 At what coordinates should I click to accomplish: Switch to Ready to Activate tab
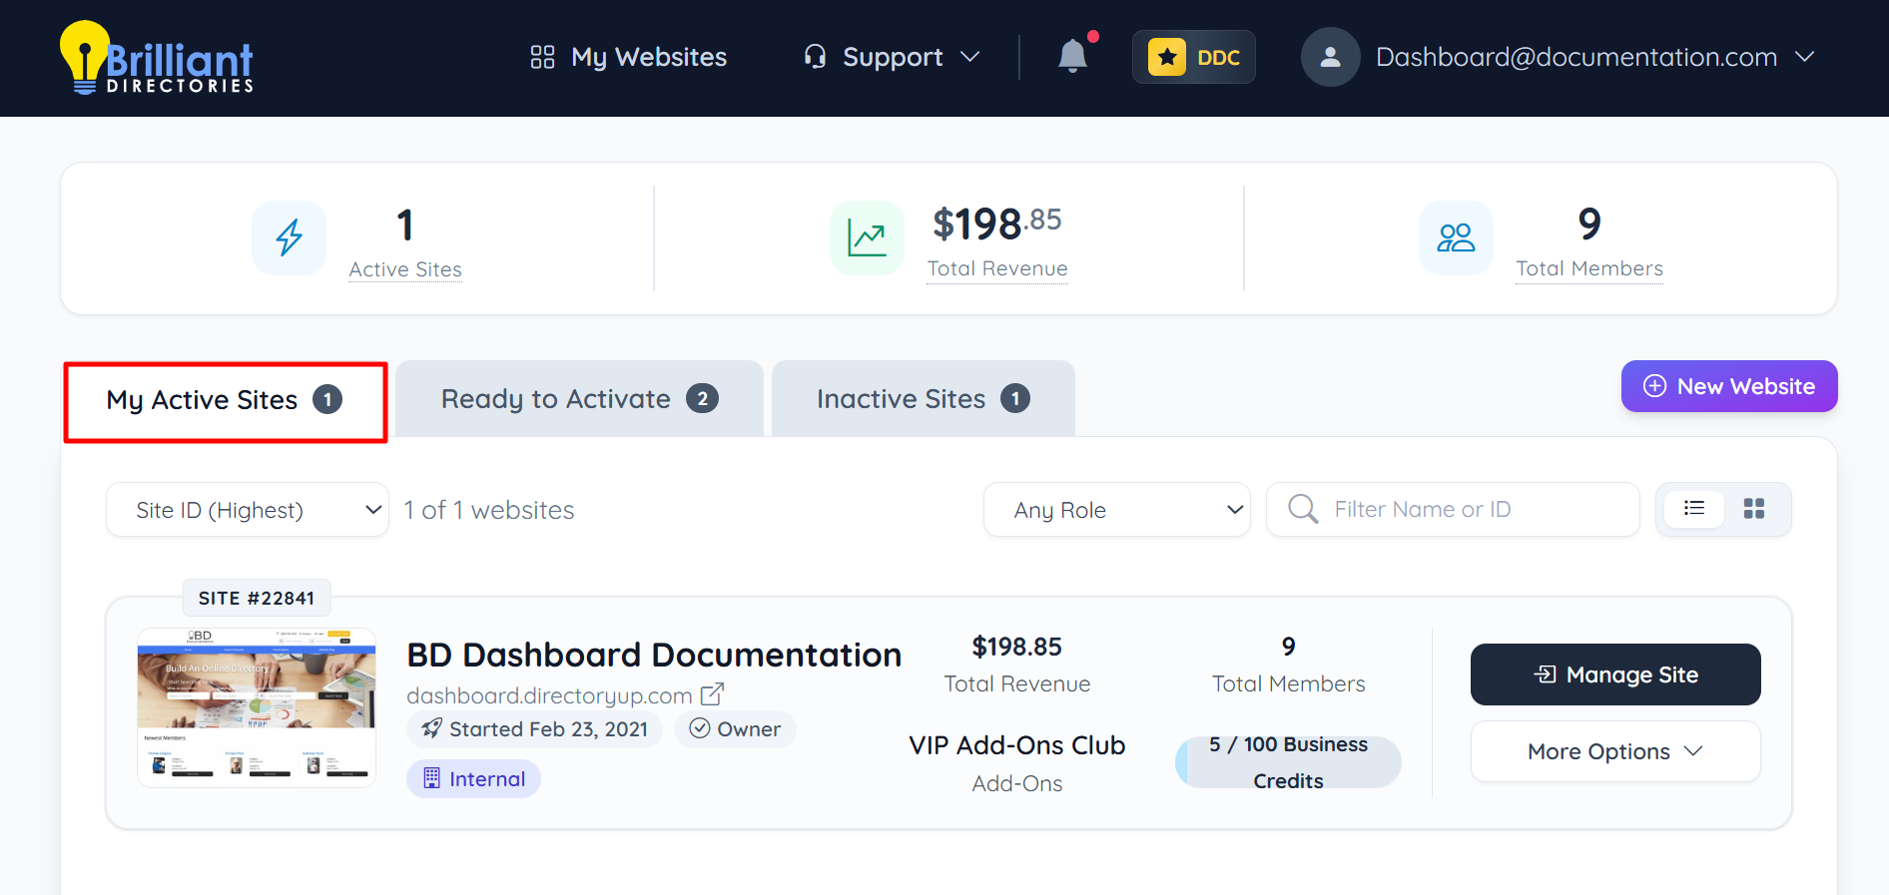[x=579, y=399]
